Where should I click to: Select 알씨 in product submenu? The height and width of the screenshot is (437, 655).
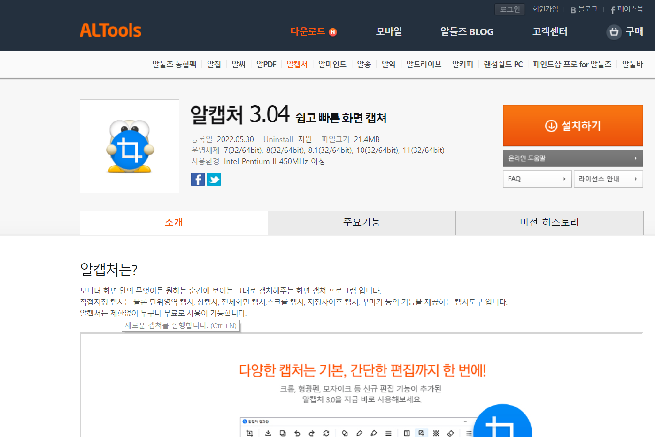point(239,64)
